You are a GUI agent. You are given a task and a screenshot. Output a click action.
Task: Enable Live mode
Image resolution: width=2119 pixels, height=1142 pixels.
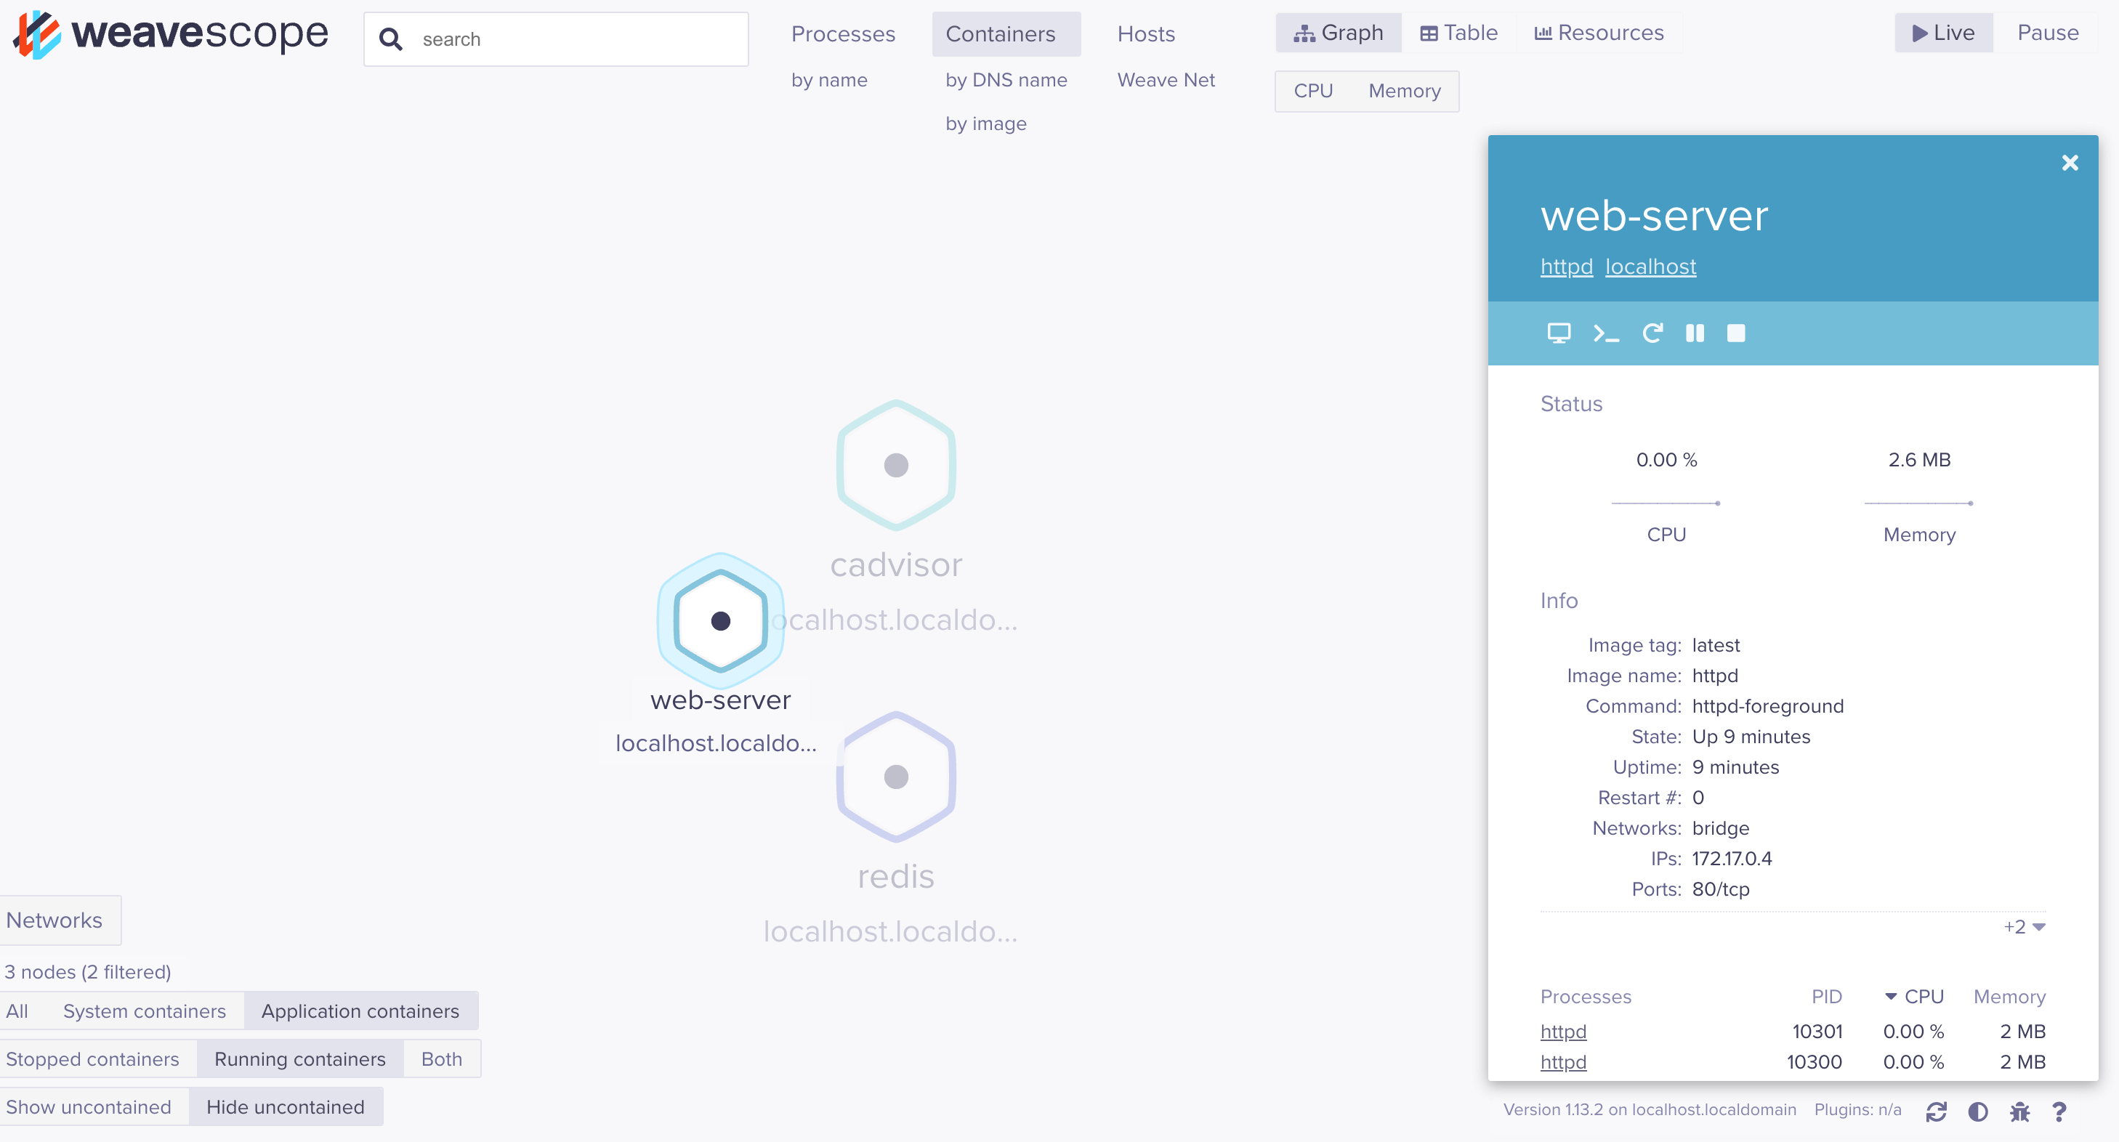click(x=1943, y=33)
